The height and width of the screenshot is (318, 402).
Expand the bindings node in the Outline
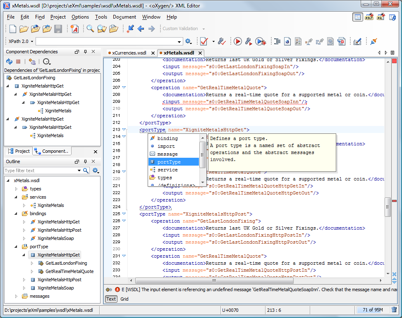point(17,214)
